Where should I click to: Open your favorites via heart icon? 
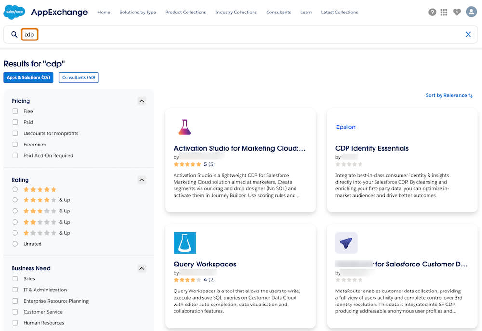coord(457,12)
